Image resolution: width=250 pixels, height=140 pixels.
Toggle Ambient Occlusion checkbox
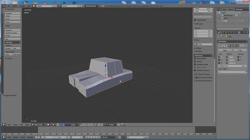(x=195, y=70)
